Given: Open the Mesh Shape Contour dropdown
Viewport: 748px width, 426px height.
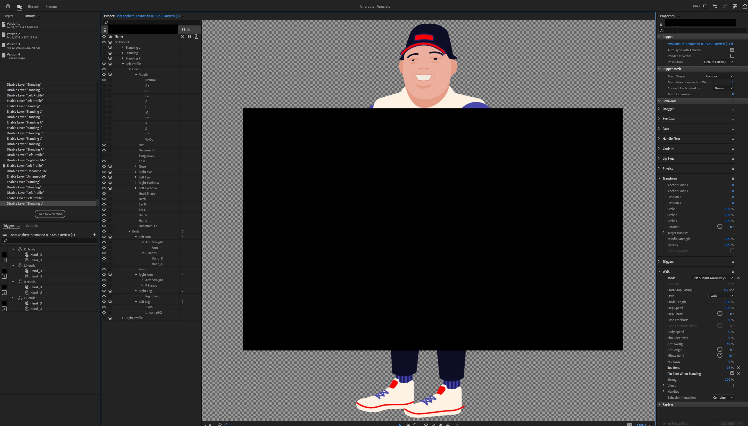Looking at the screenshot, I should [x=719, y=76].
